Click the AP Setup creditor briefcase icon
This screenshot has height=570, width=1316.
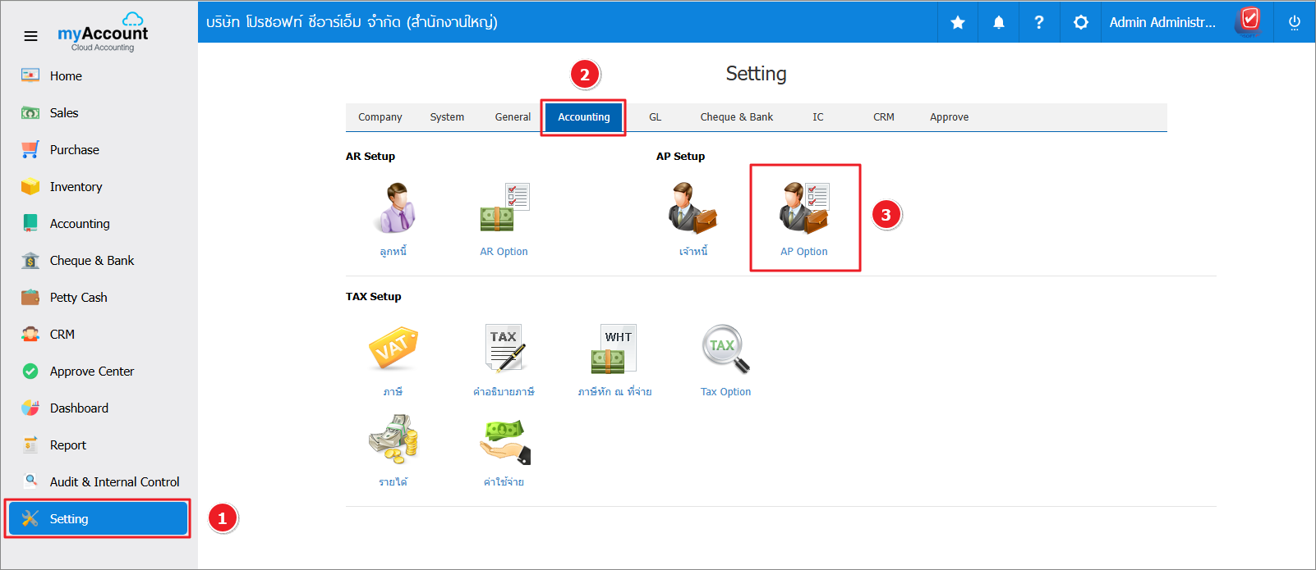(693, 208)
